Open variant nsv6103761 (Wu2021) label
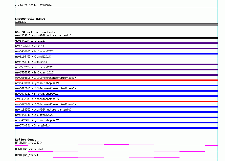 pyautogui.click(x=30, y=46)
